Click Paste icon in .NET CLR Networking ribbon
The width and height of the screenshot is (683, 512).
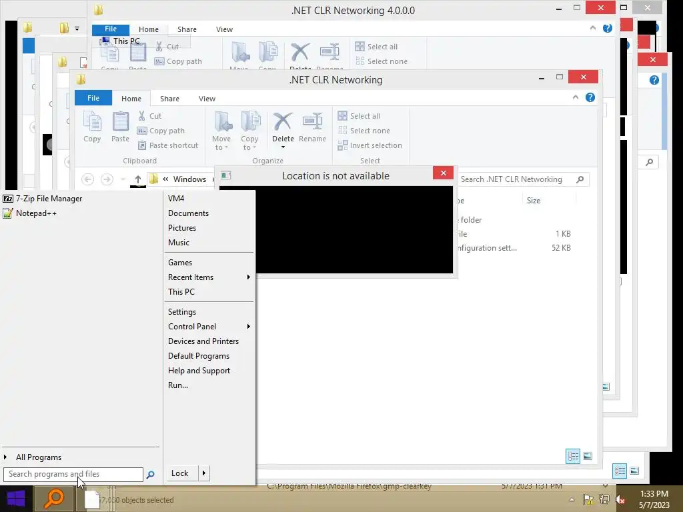120,121
